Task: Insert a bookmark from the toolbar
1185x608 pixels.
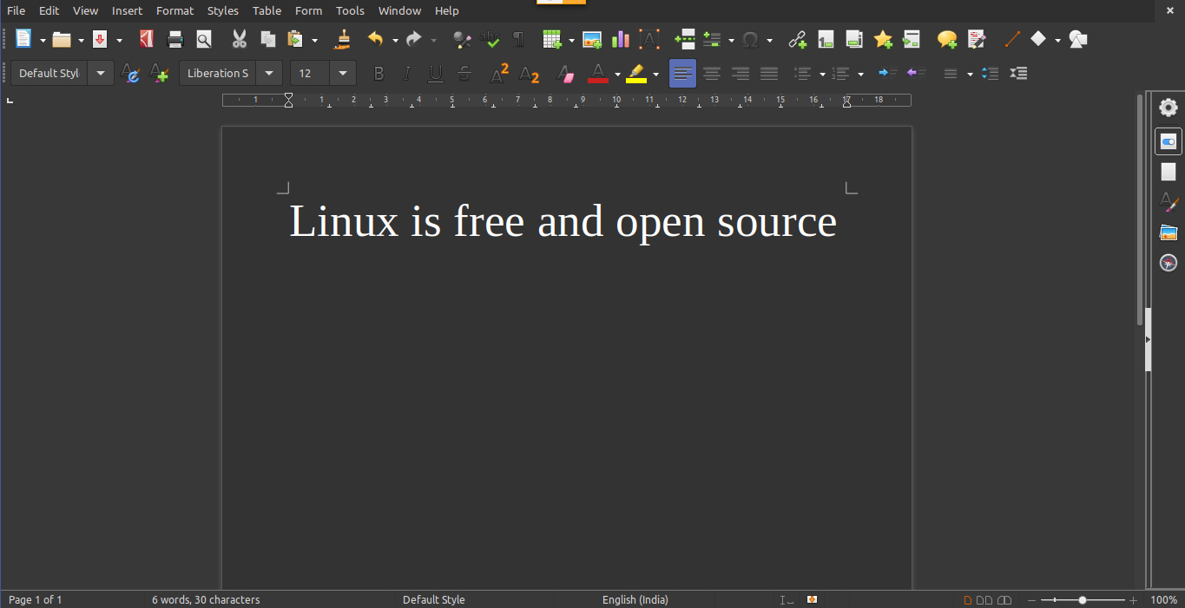Action: [x=883, y=39]
